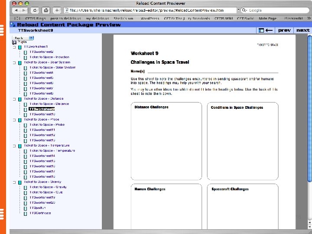Click the folder icon of Probe parent
The image size is (312, 234).
(19, 120)
